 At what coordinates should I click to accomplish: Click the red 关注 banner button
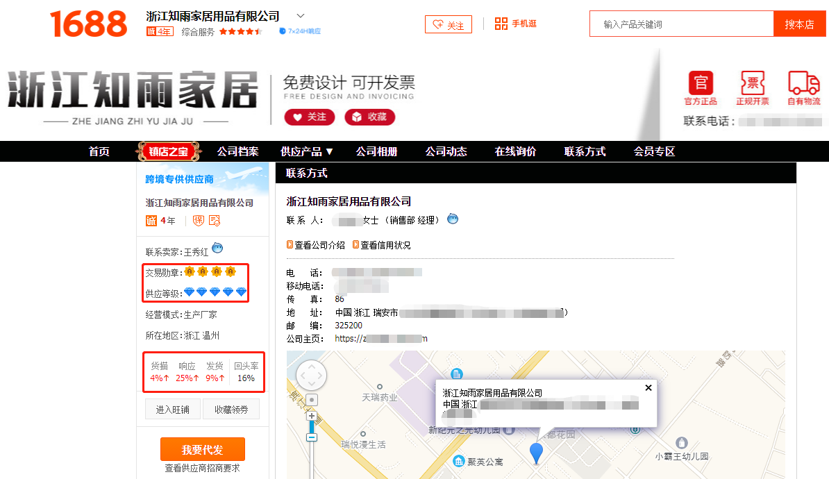coord(309,117)
